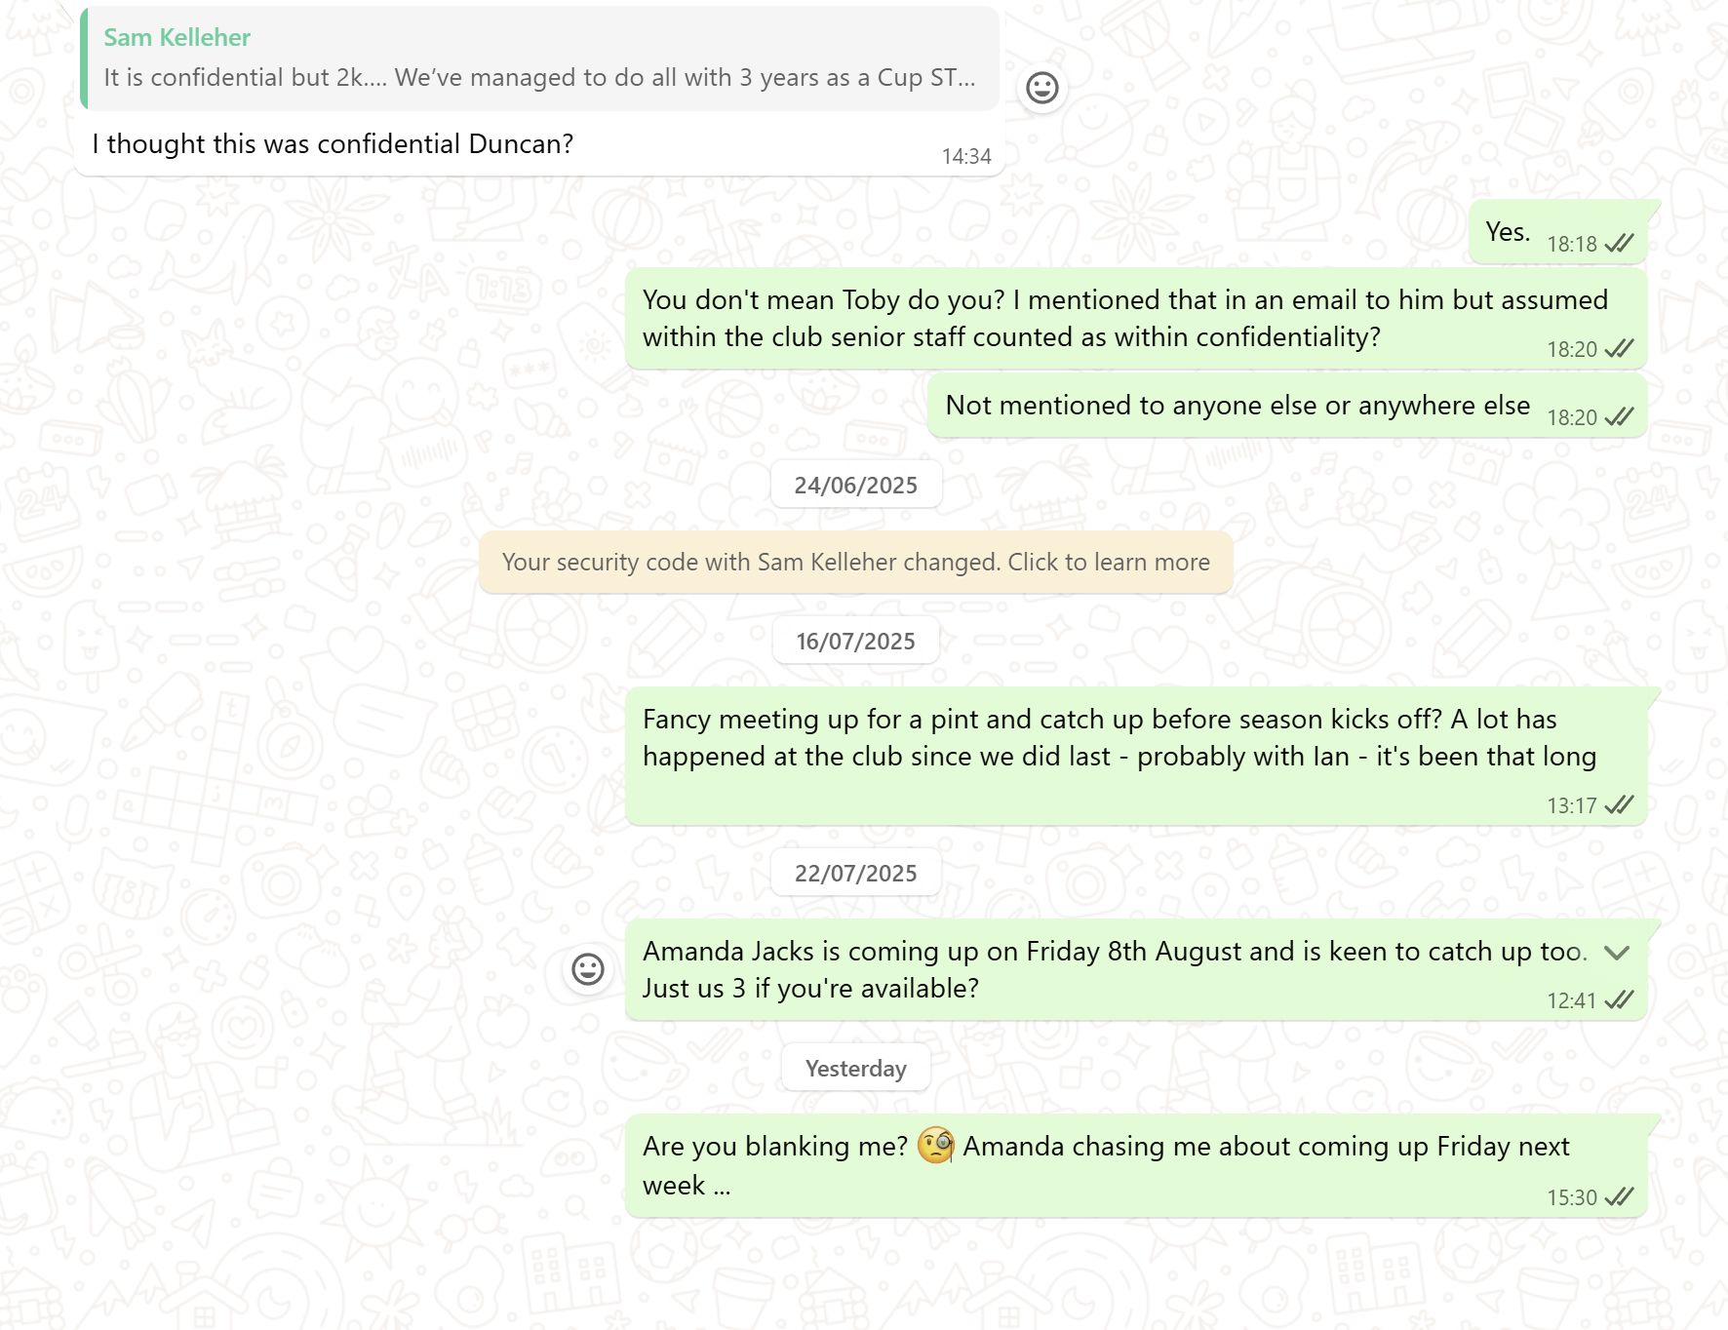Open emoji reaction for the confidential Duncan message
The width and height of the screenshot is (1728, 1330).
1041,89
